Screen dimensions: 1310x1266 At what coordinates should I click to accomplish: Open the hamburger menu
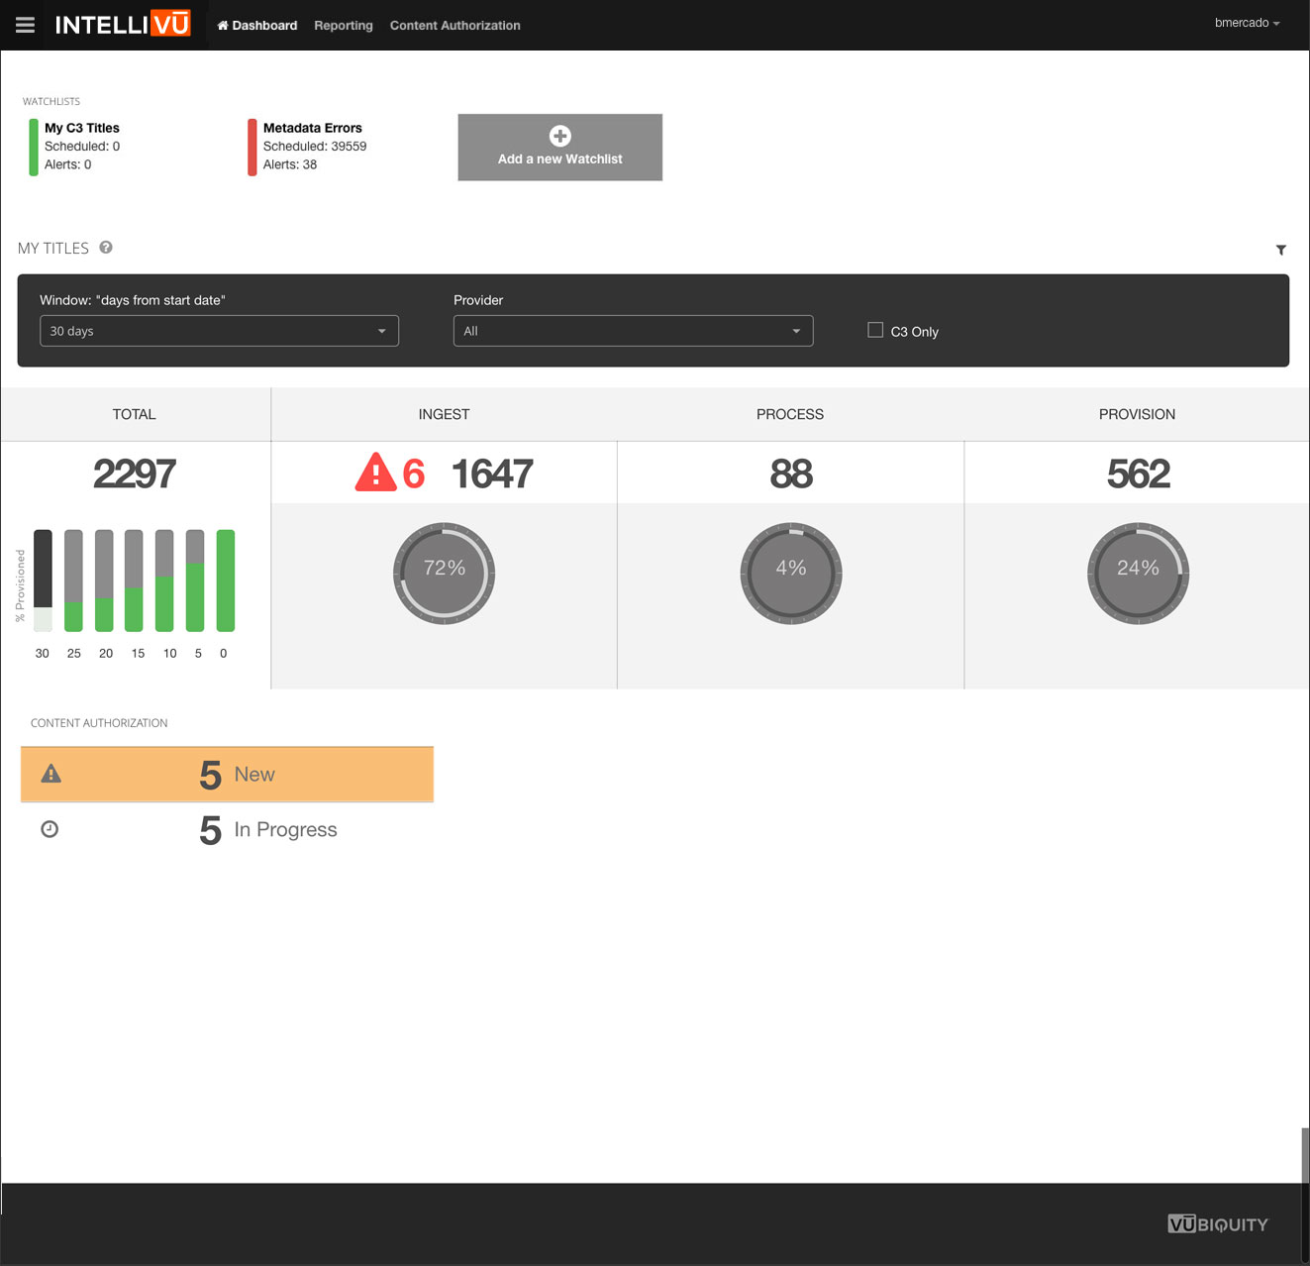click(25, 25)
